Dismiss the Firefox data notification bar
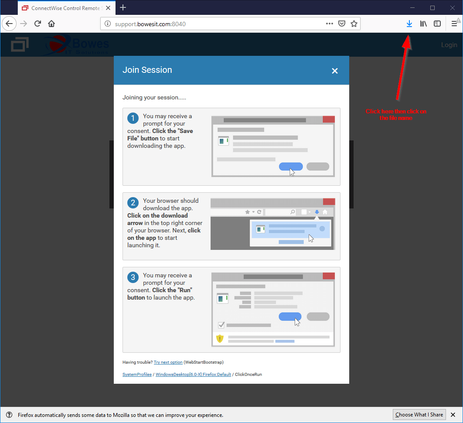463x423 pixels. pyautogui.click(x=453, y=415)
